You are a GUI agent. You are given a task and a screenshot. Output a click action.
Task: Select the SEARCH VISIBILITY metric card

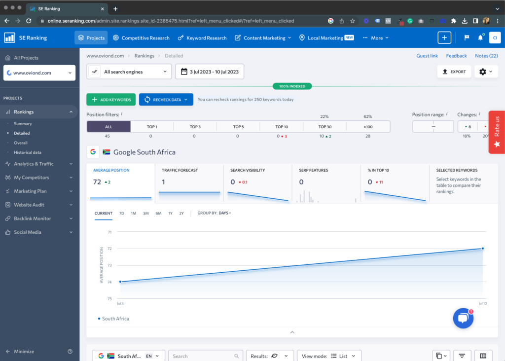tap(258, 183)
